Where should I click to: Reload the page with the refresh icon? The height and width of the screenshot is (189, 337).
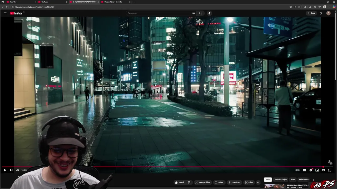[x=7, y=7]
